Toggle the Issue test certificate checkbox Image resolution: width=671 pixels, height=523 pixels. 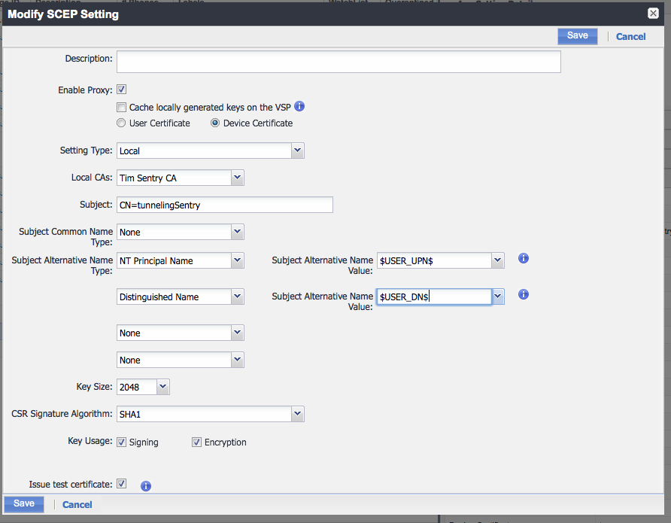(x=122, y=484)
